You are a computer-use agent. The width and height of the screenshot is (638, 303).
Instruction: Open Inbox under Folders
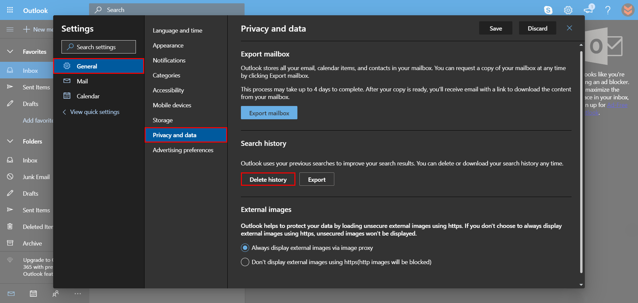tap(27, 160)
